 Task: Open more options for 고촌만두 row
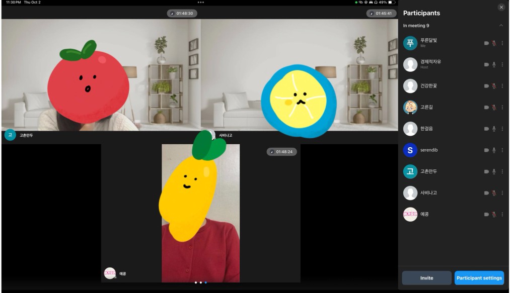502,171
